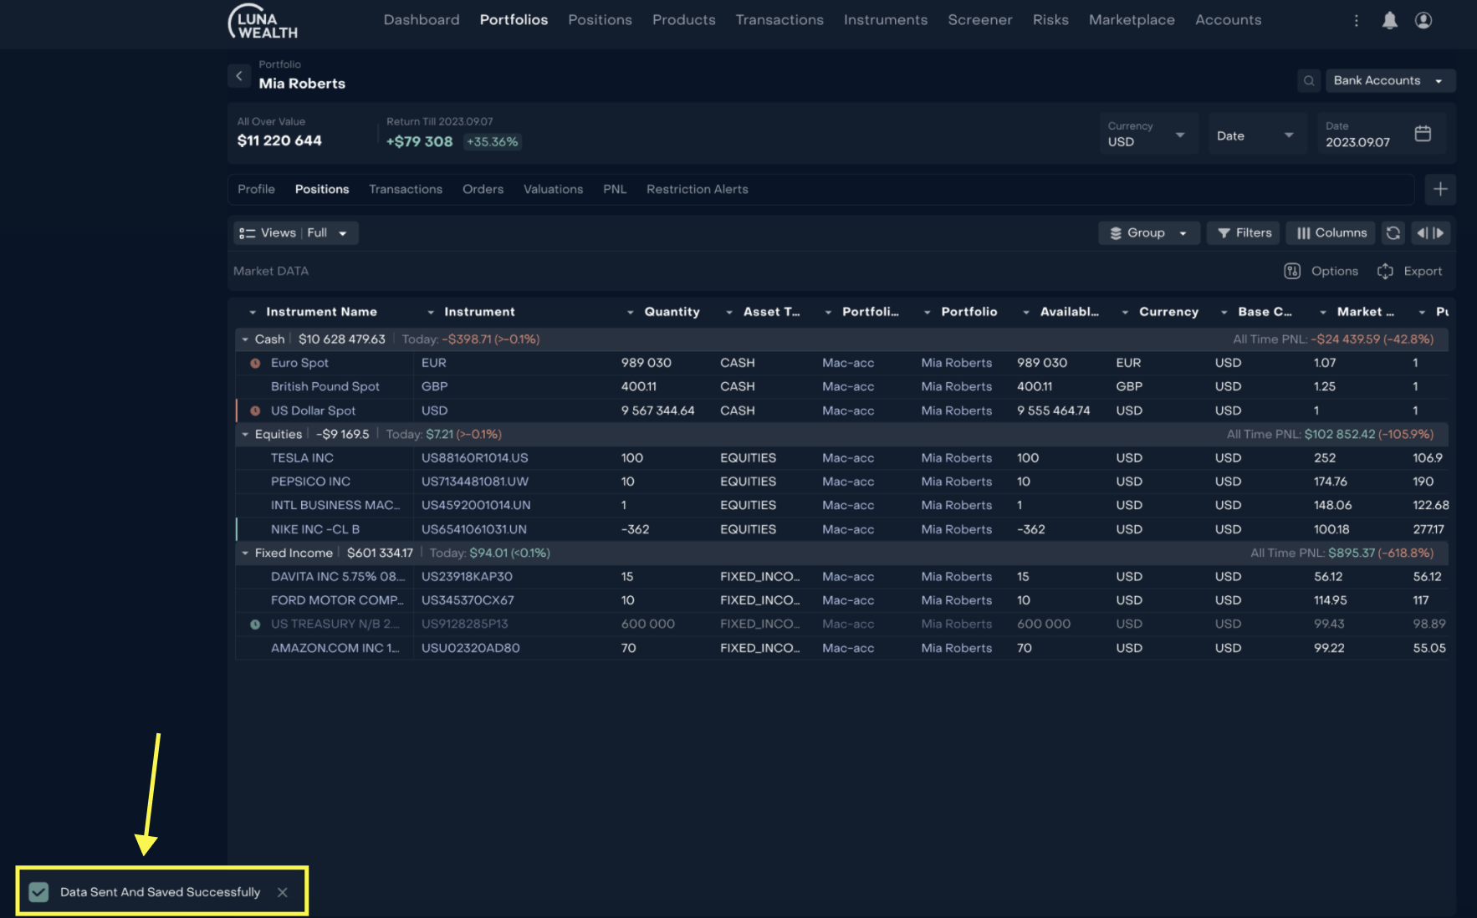
Task: Click the US Dollar Spot status icon
Action: [255, 411]
